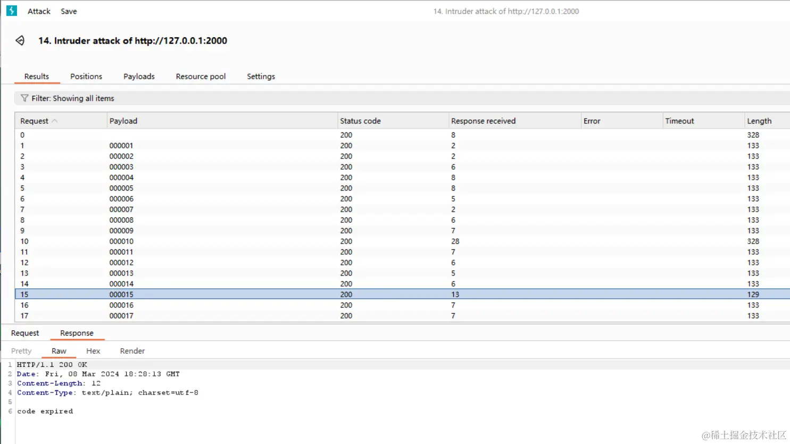Open the Save menu

click(69, 11)
